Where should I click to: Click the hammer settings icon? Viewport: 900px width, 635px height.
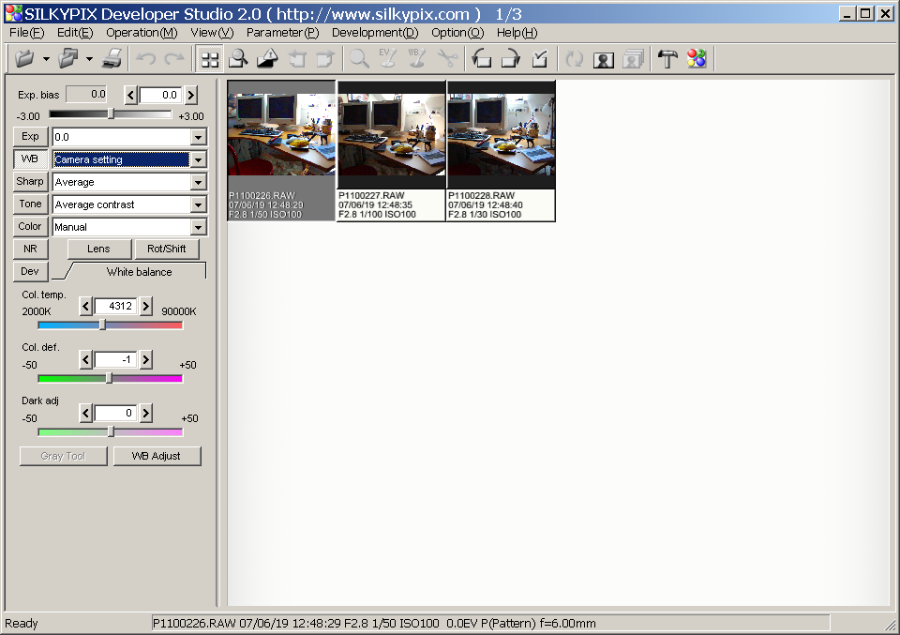click(667, 59)
